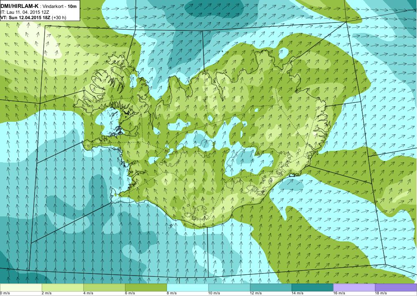The height and width of the screenshot is (296, 417).
Task: Click the '12 m/s' legend label
Action: (x=256, y=293)
